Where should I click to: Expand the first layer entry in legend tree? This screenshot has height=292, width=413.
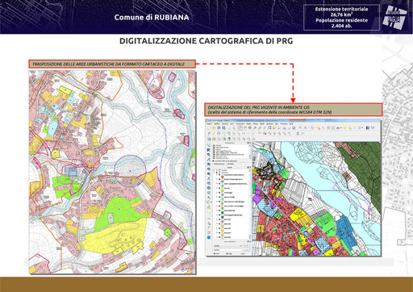point(217,175)
